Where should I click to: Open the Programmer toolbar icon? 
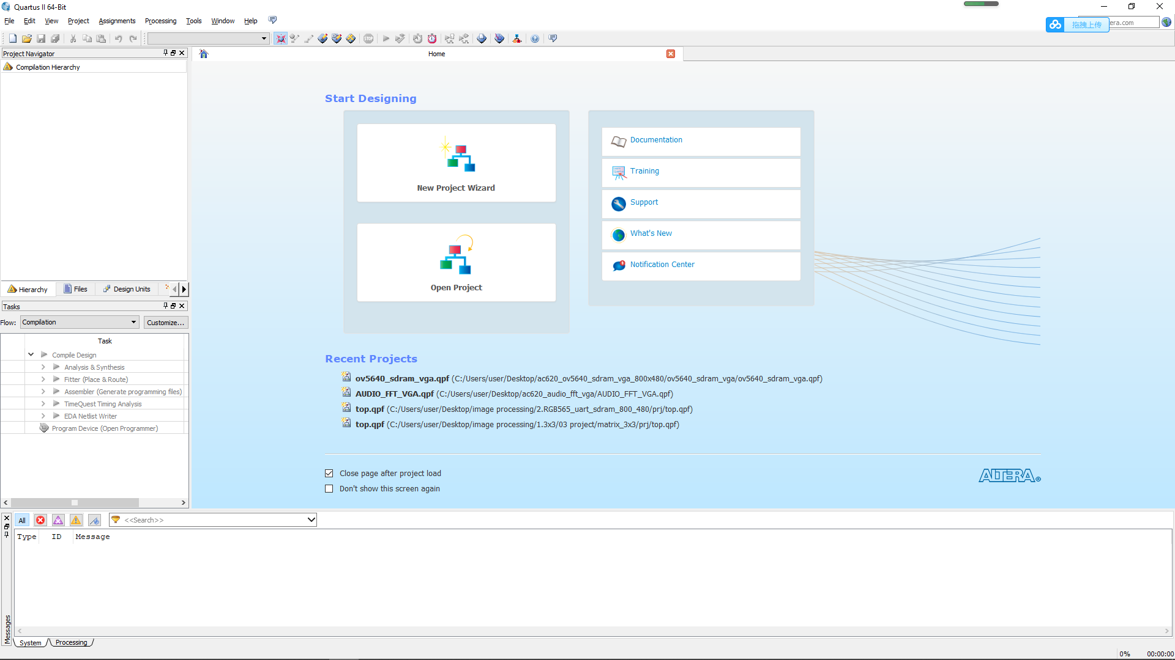[499, 38]
